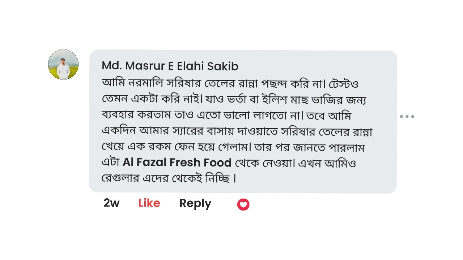
Task: Click the 2w timestamp link
Action: [111, 203]
